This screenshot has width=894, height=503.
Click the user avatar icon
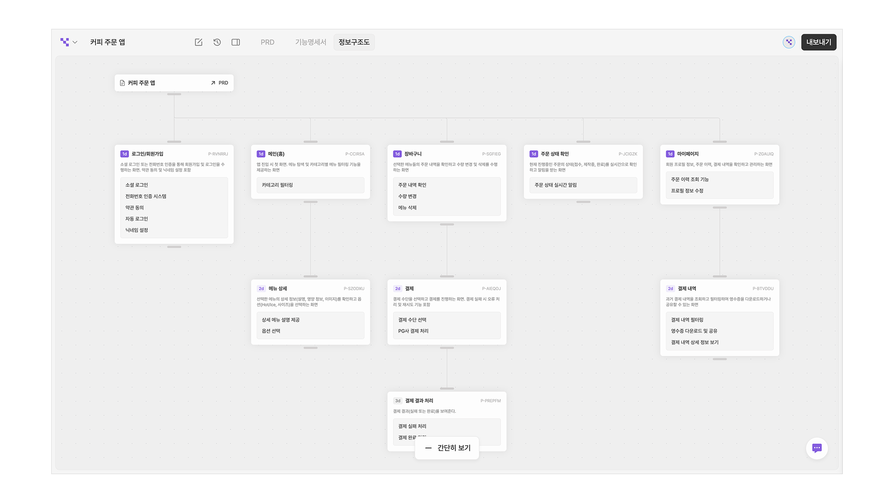click(x=789, y=42)
